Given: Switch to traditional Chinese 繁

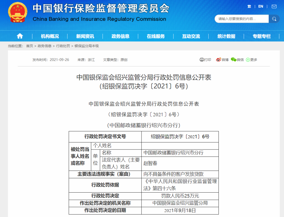Looking at the screenshot, I should pos(249,7).
